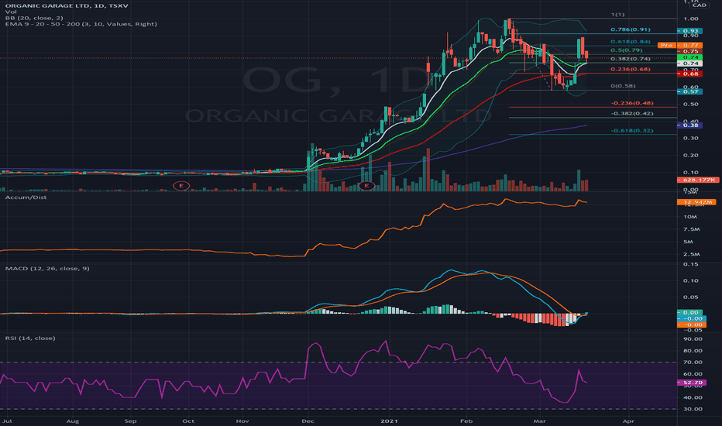Click the first earnings E marker near October
This screenshot has width=722, height=426.
point(181,186)
